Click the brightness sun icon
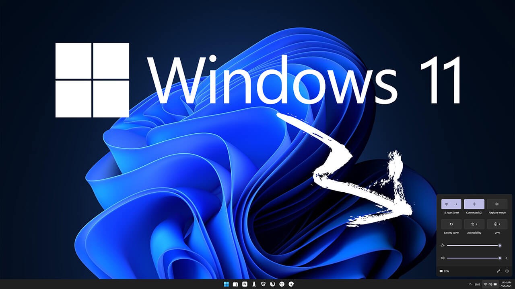 click(x=443, y=245)
